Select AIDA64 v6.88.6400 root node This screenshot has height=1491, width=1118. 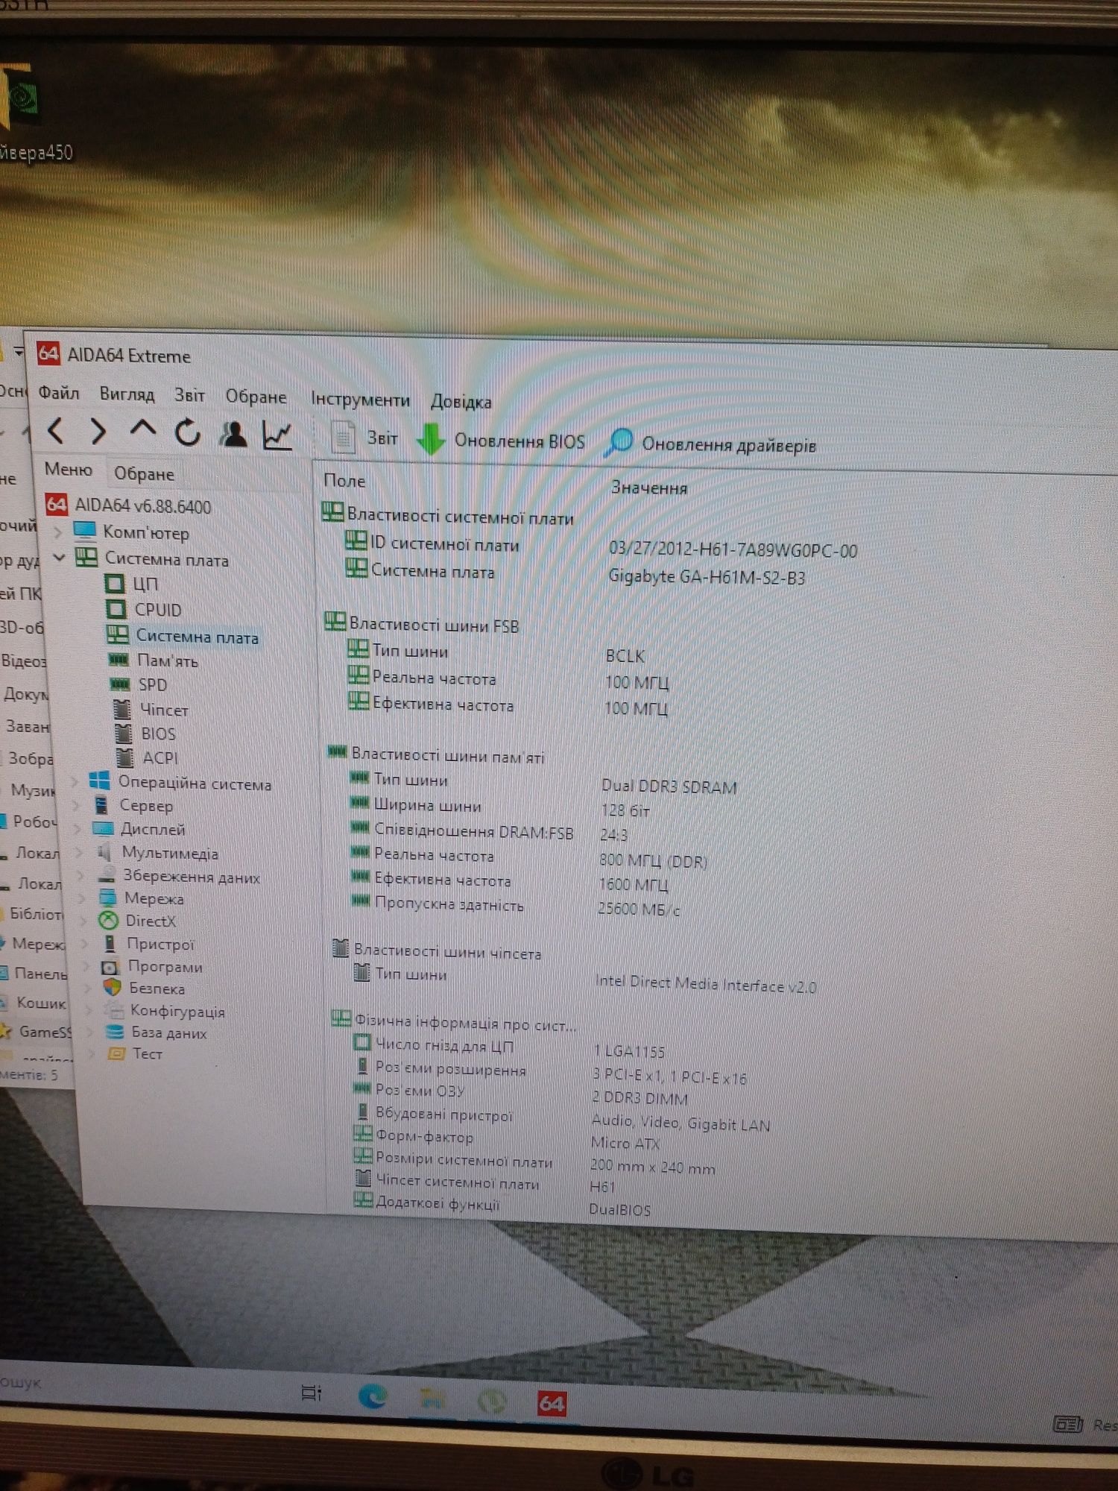point(128,506)
